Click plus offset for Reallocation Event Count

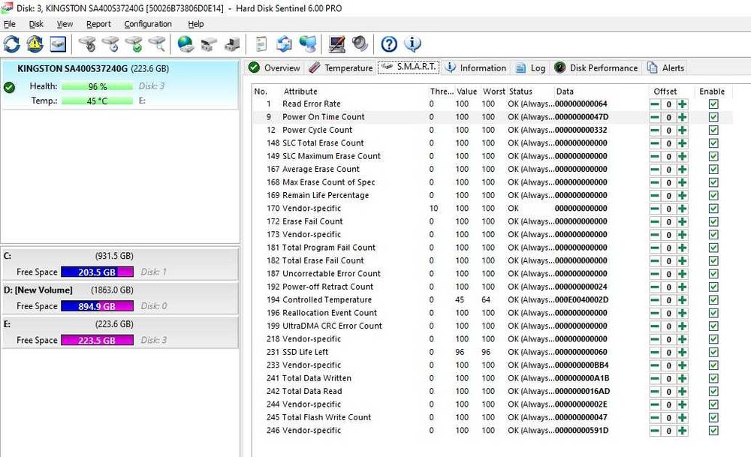683,313
